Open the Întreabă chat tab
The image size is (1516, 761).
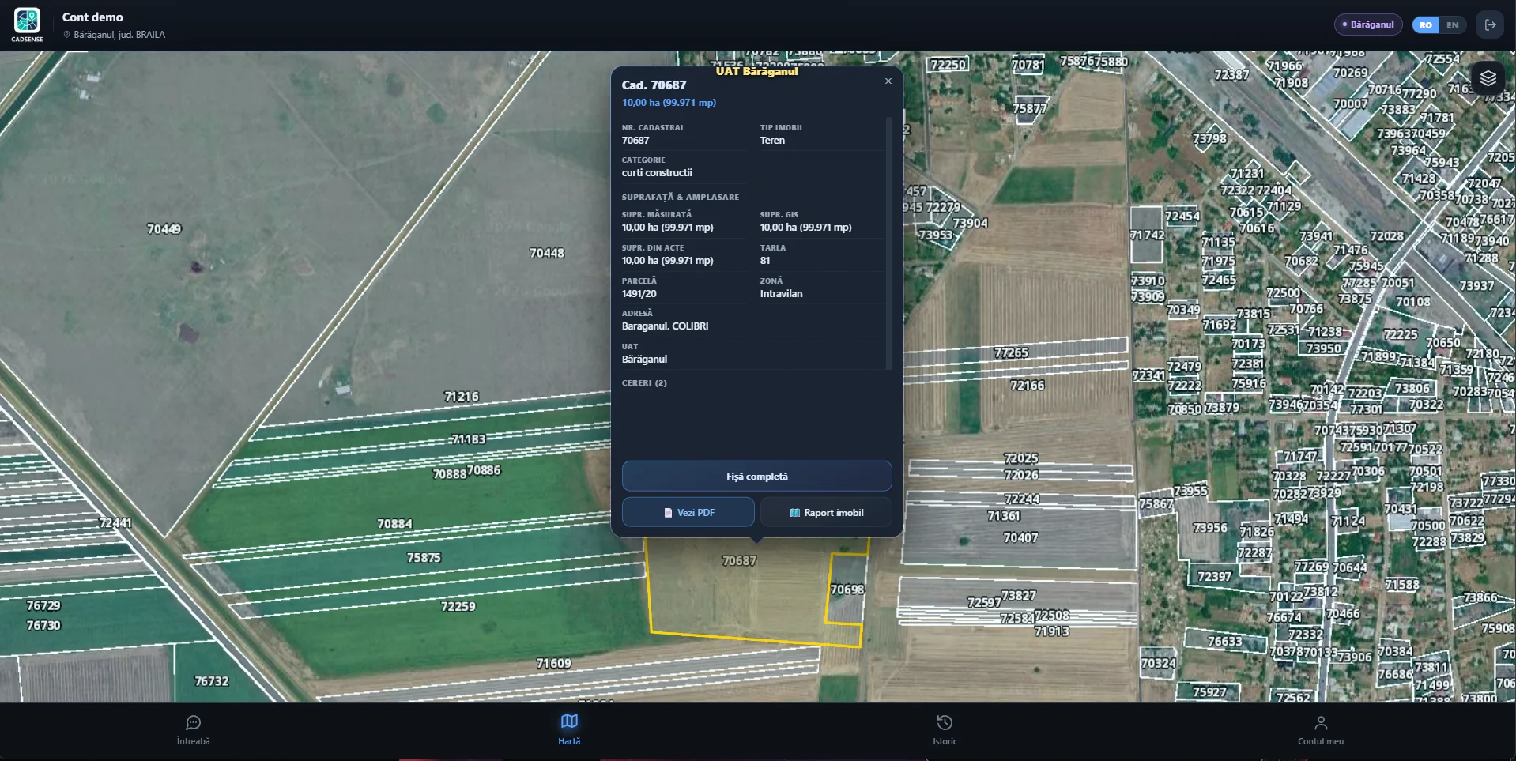[x=193, y=730]
